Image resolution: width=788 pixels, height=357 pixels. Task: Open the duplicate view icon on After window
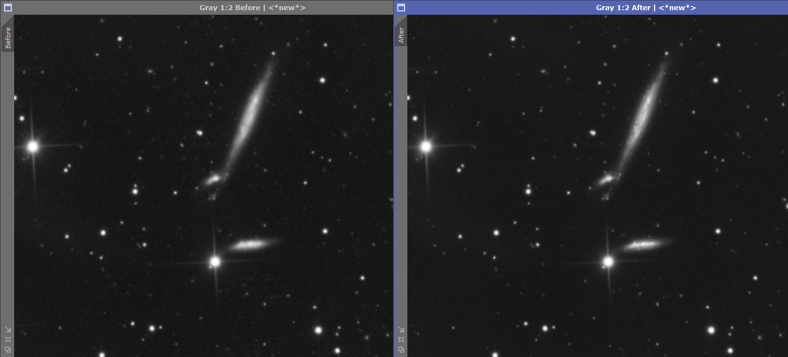[x=401, y=350]
